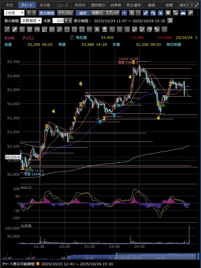Select the trend line drawing tool
This screenshot has height=268, width=201.
(7, 29)
